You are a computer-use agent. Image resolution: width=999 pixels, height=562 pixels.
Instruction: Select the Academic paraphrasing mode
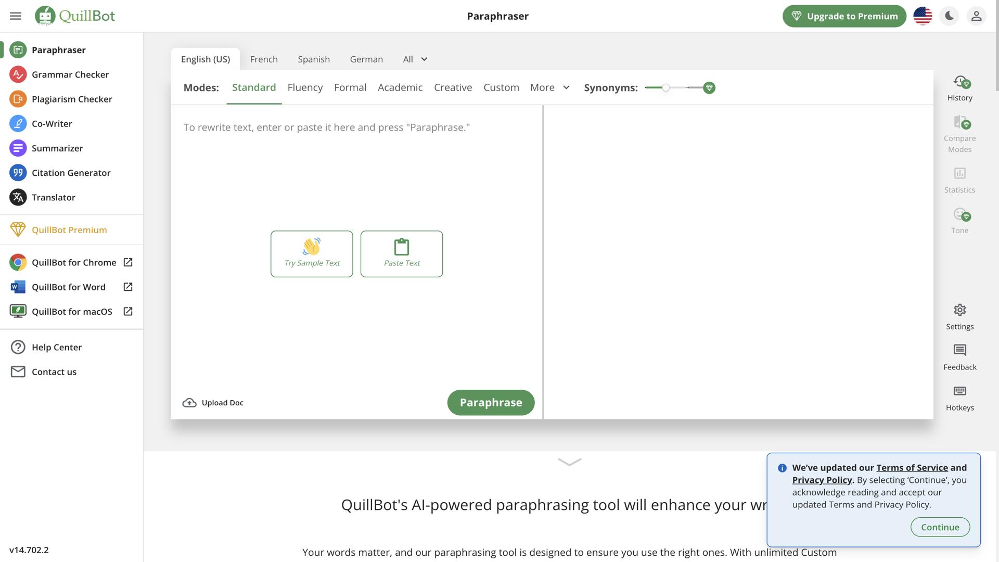click(400, 87)
